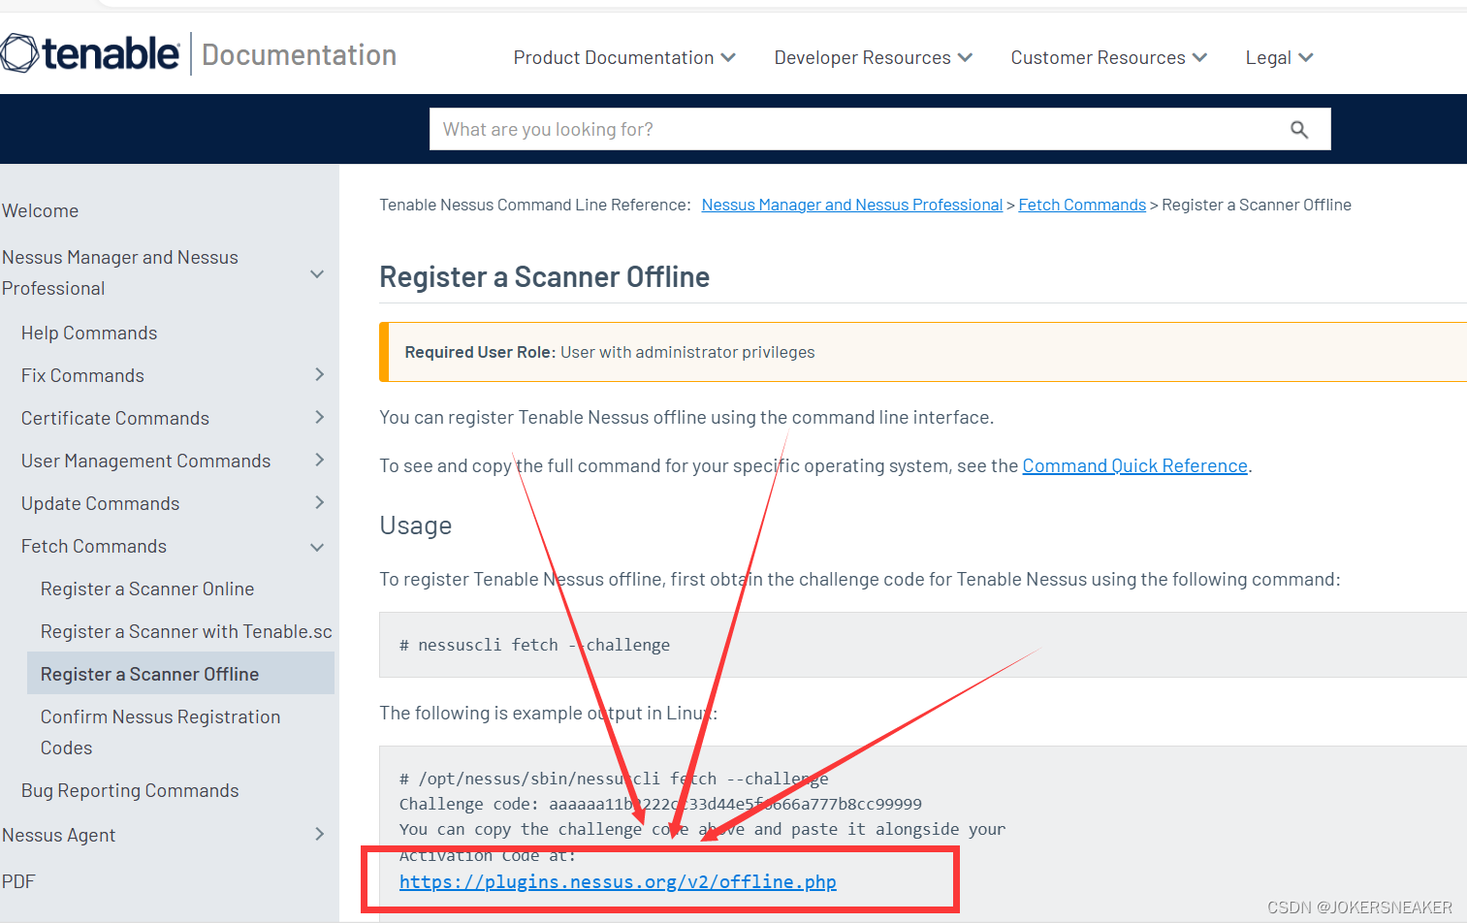Click the 'Register a Scanner Offline' page heading

point(545,276)
